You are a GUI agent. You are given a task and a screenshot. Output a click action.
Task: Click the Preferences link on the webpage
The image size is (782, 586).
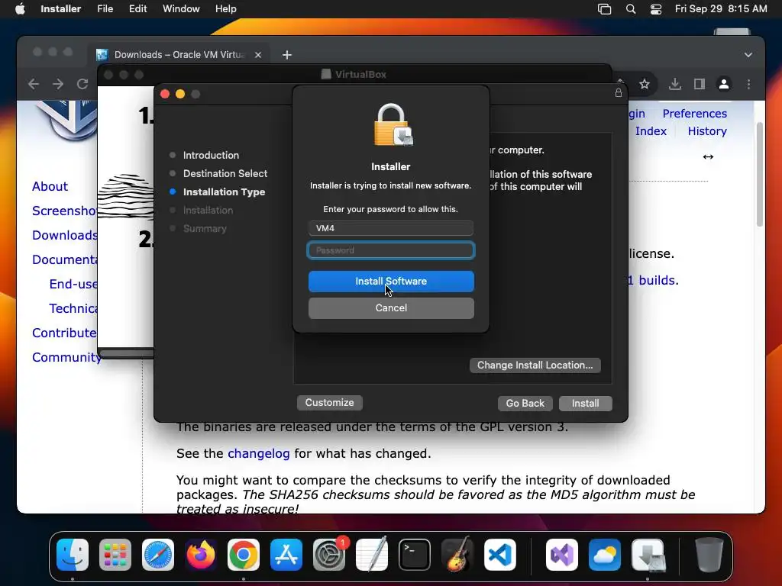click(695, 114)
